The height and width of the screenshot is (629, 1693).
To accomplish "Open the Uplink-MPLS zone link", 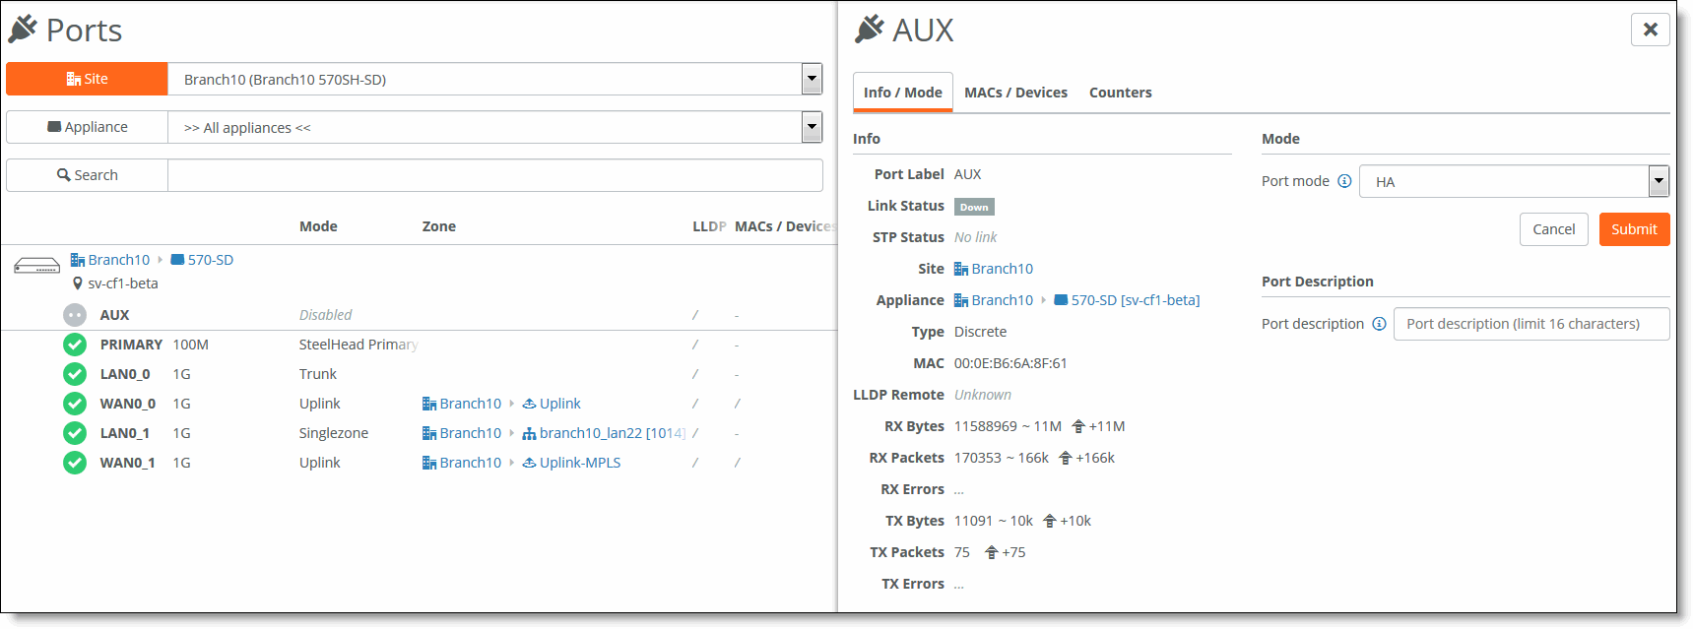I will click(579, 463).
